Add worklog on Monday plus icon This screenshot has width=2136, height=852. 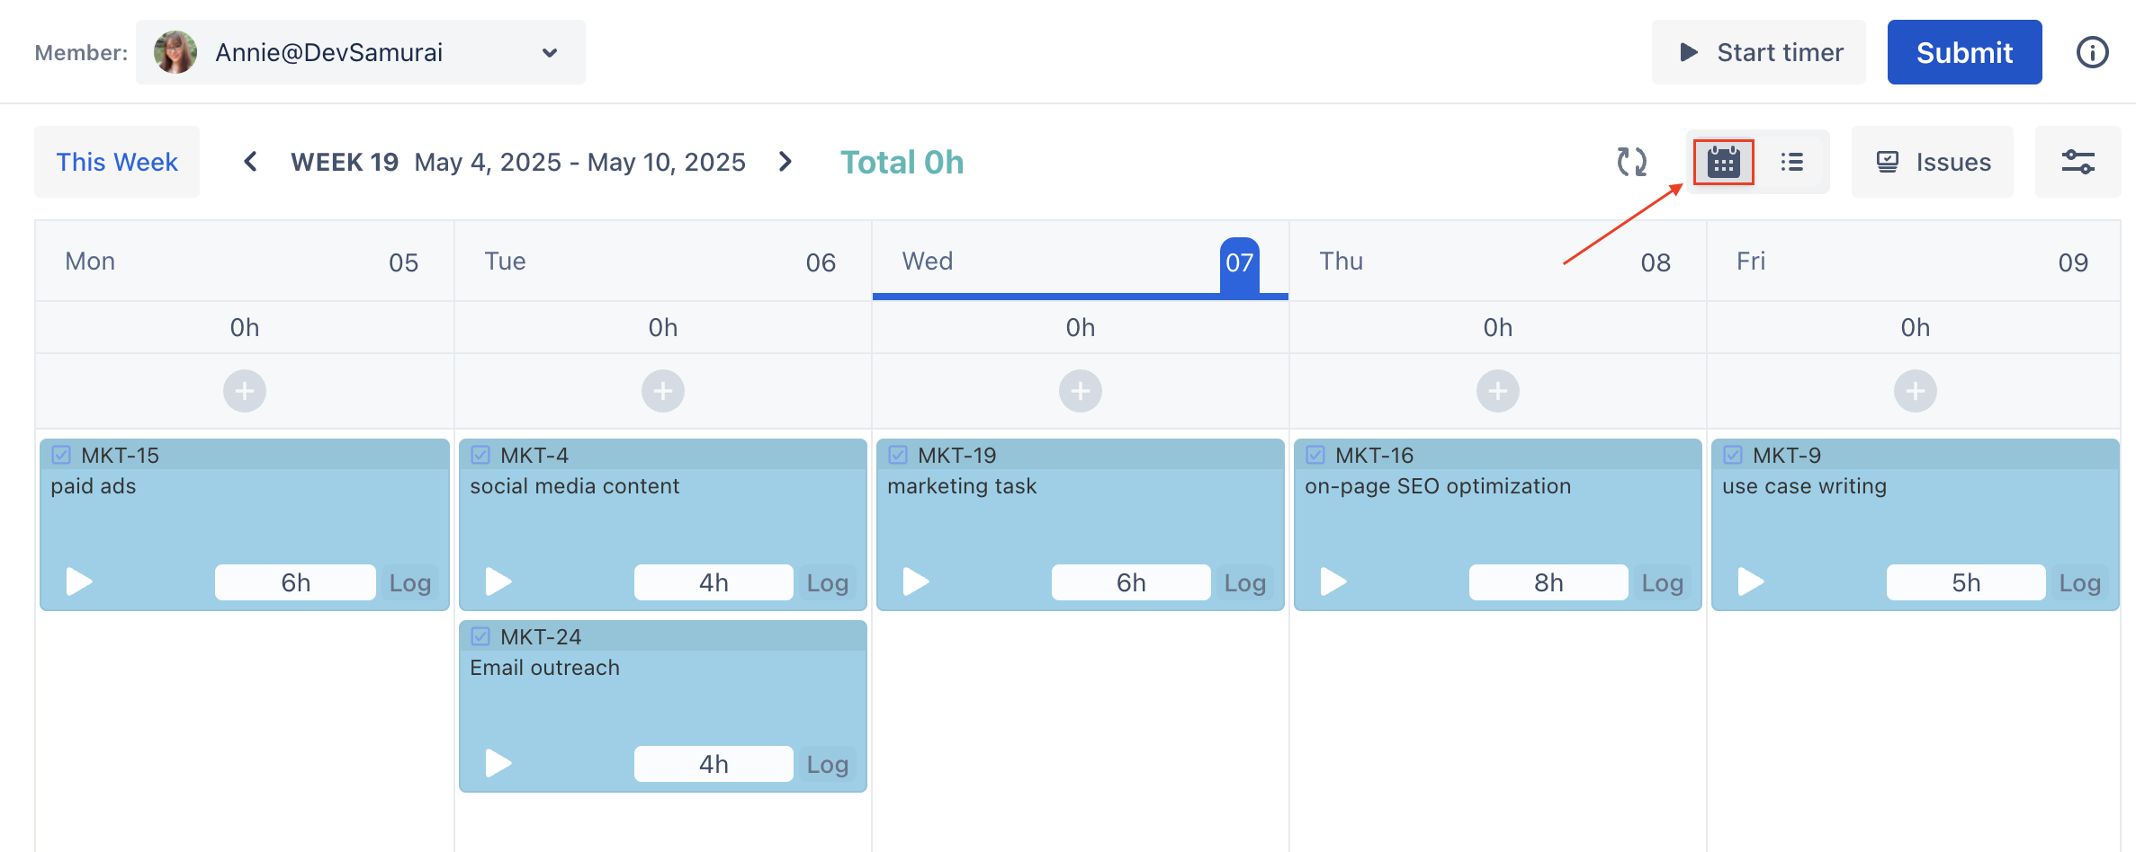(x=245, y=391)
